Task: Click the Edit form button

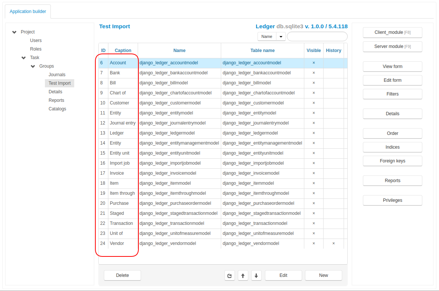Action: [393, 80]
